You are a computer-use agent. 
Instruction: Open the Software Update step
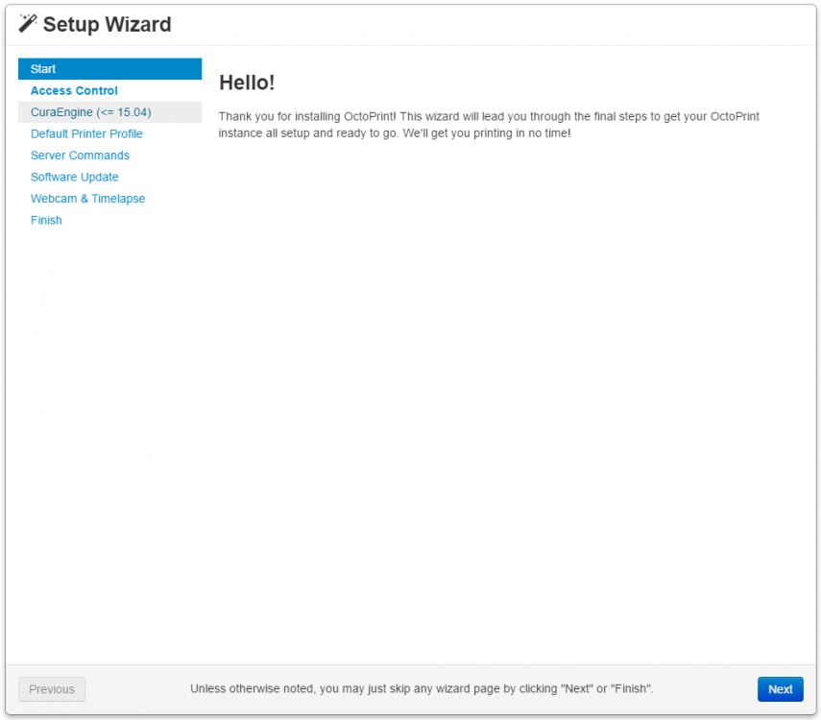tap(110, 177)
